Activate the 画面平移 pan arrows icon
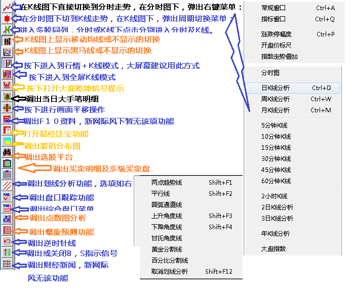 point(7,108)
